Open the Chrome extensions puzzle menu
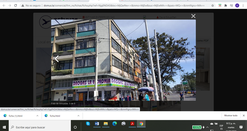This screenshot has width=247, height=131. [x=226, y=5]
